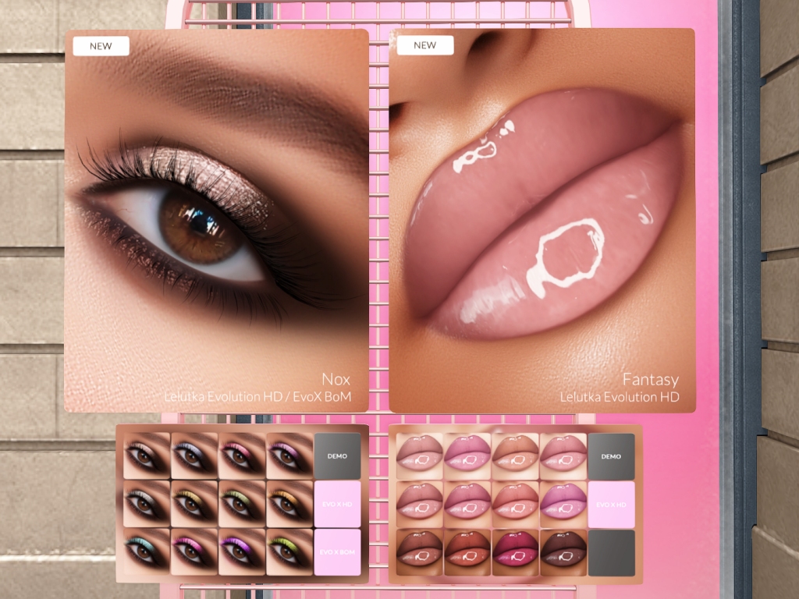Image resolution: width=799 pixels, height=599 pixels.
Task: Click the NEW badge on the Fantasy poster
Action: (x=425, y=45)
